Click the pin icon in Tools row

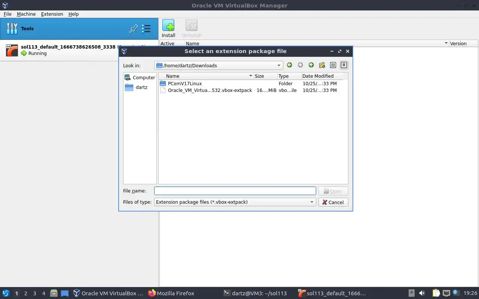[134, 29]
